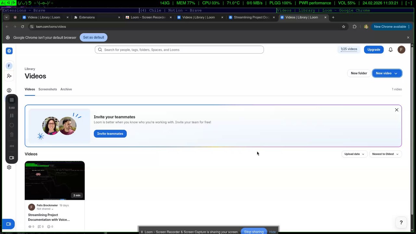The image size is (416, 234).
Task: Click the 1/25 videos counter
Action: (x=349, y=49)
